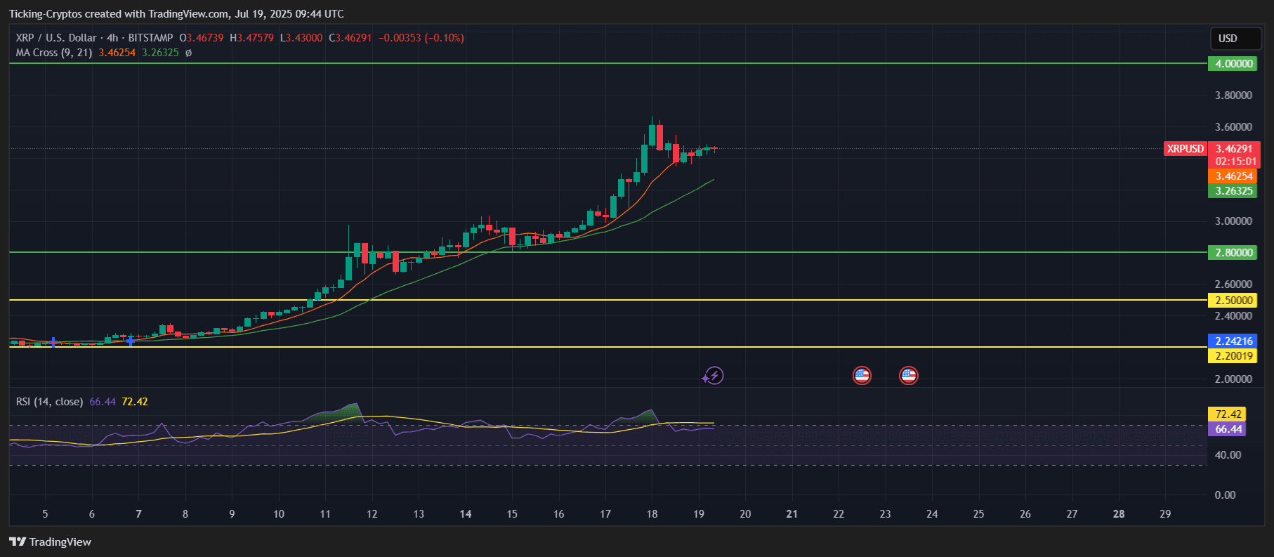Select the green horizontal line at 2.80000
1274x557 pixels.
[x=608, y=252]
